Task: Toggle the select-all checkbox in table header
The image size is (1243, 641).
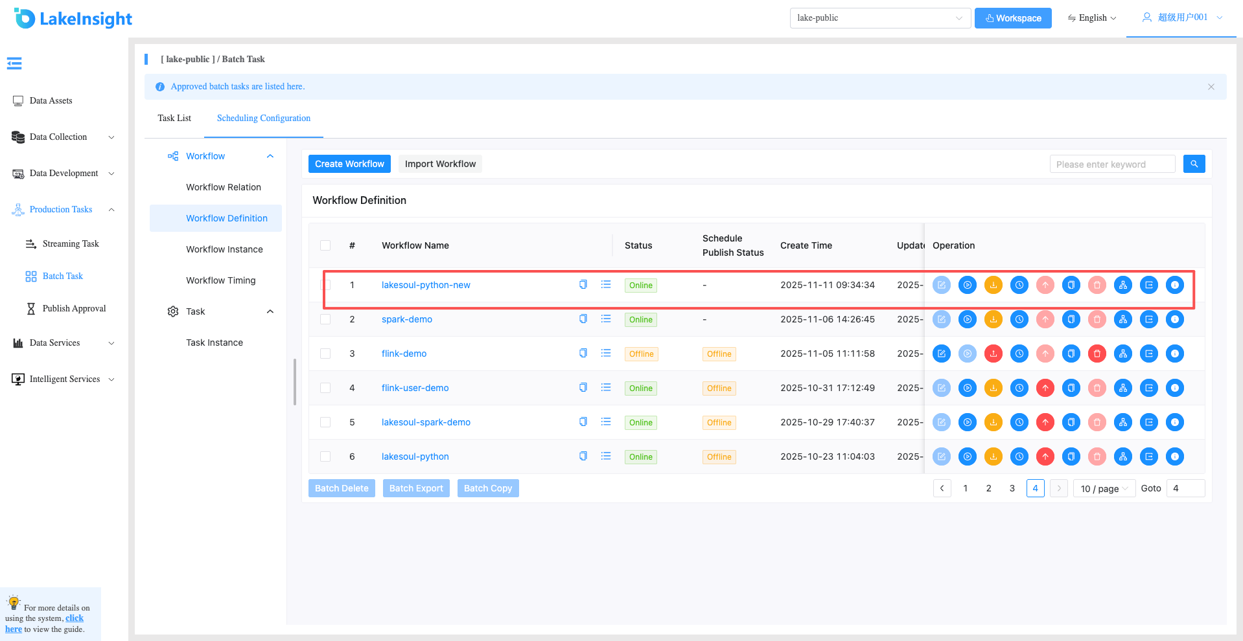Action: pyautogui.click(x=325, y=245)
